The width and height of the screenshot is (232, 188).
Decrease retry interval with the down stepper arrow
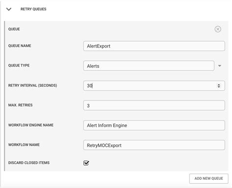219,87
